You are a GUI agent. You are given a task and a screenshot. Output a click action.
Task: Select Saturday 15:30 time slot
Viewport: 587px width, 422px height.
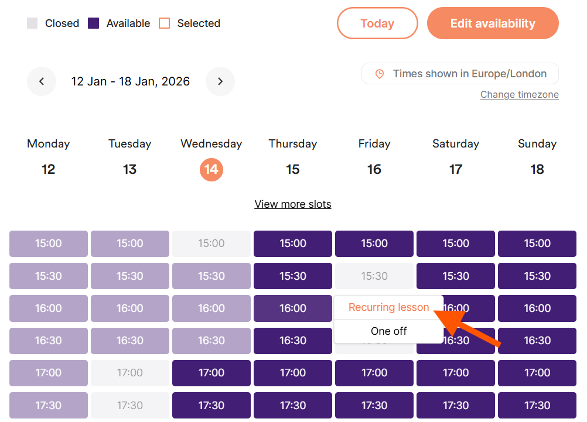(x=456, y=276)
